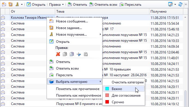This screenshot has width=189, height=107.
Task: Click Ответить всем button in toolbar
Action: point(103,5)
